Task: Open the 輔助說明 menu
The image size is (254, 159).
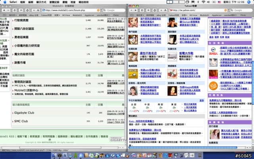Action: (x=84, y=2)
